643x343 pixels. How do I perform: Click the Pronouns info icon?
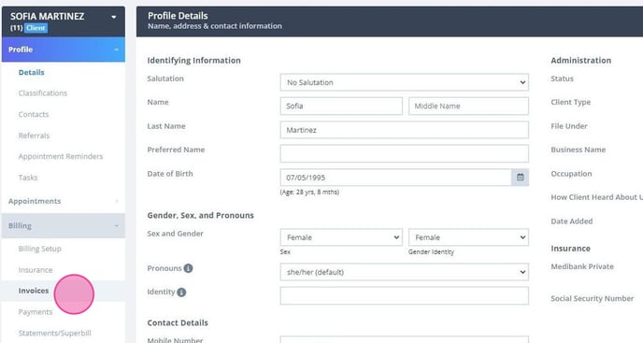coord(188,268)
